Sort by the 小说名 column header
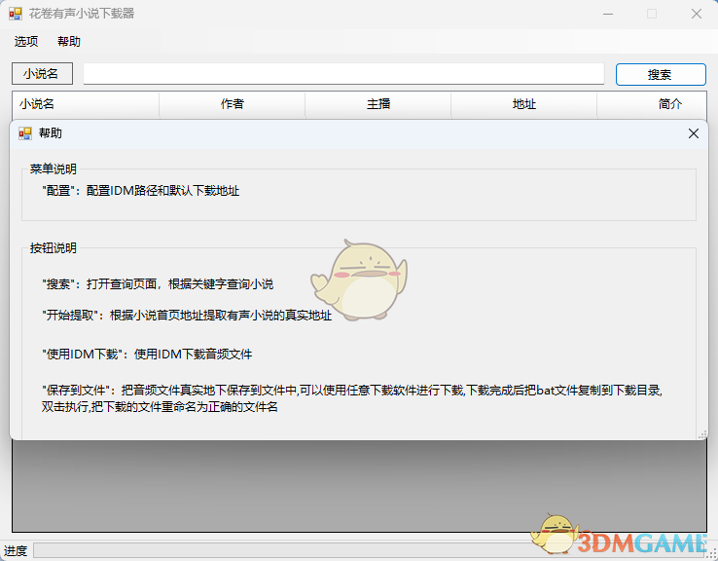The width and height of the screenshot is (718, 561). click(x=86, y=104)
